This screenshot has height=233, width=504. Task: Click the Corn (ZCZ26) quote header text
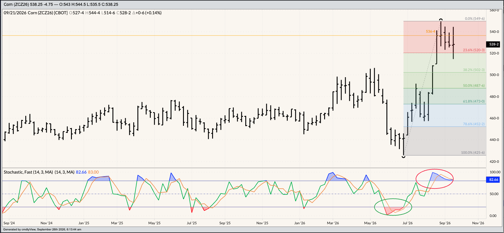(x=61, y=4)
